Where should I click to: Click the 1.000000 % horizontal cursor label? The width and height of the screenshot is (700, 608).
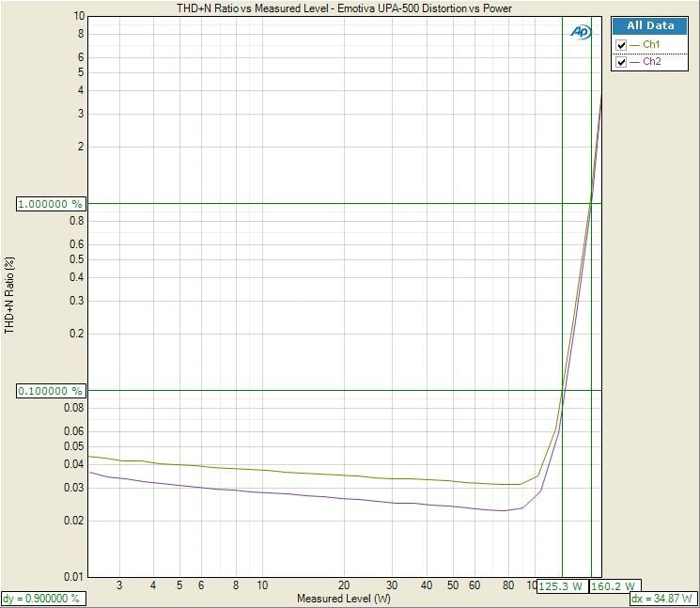coord(51,204)
